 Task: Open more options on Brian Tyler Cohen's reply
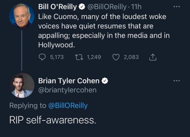coord(177,80)
